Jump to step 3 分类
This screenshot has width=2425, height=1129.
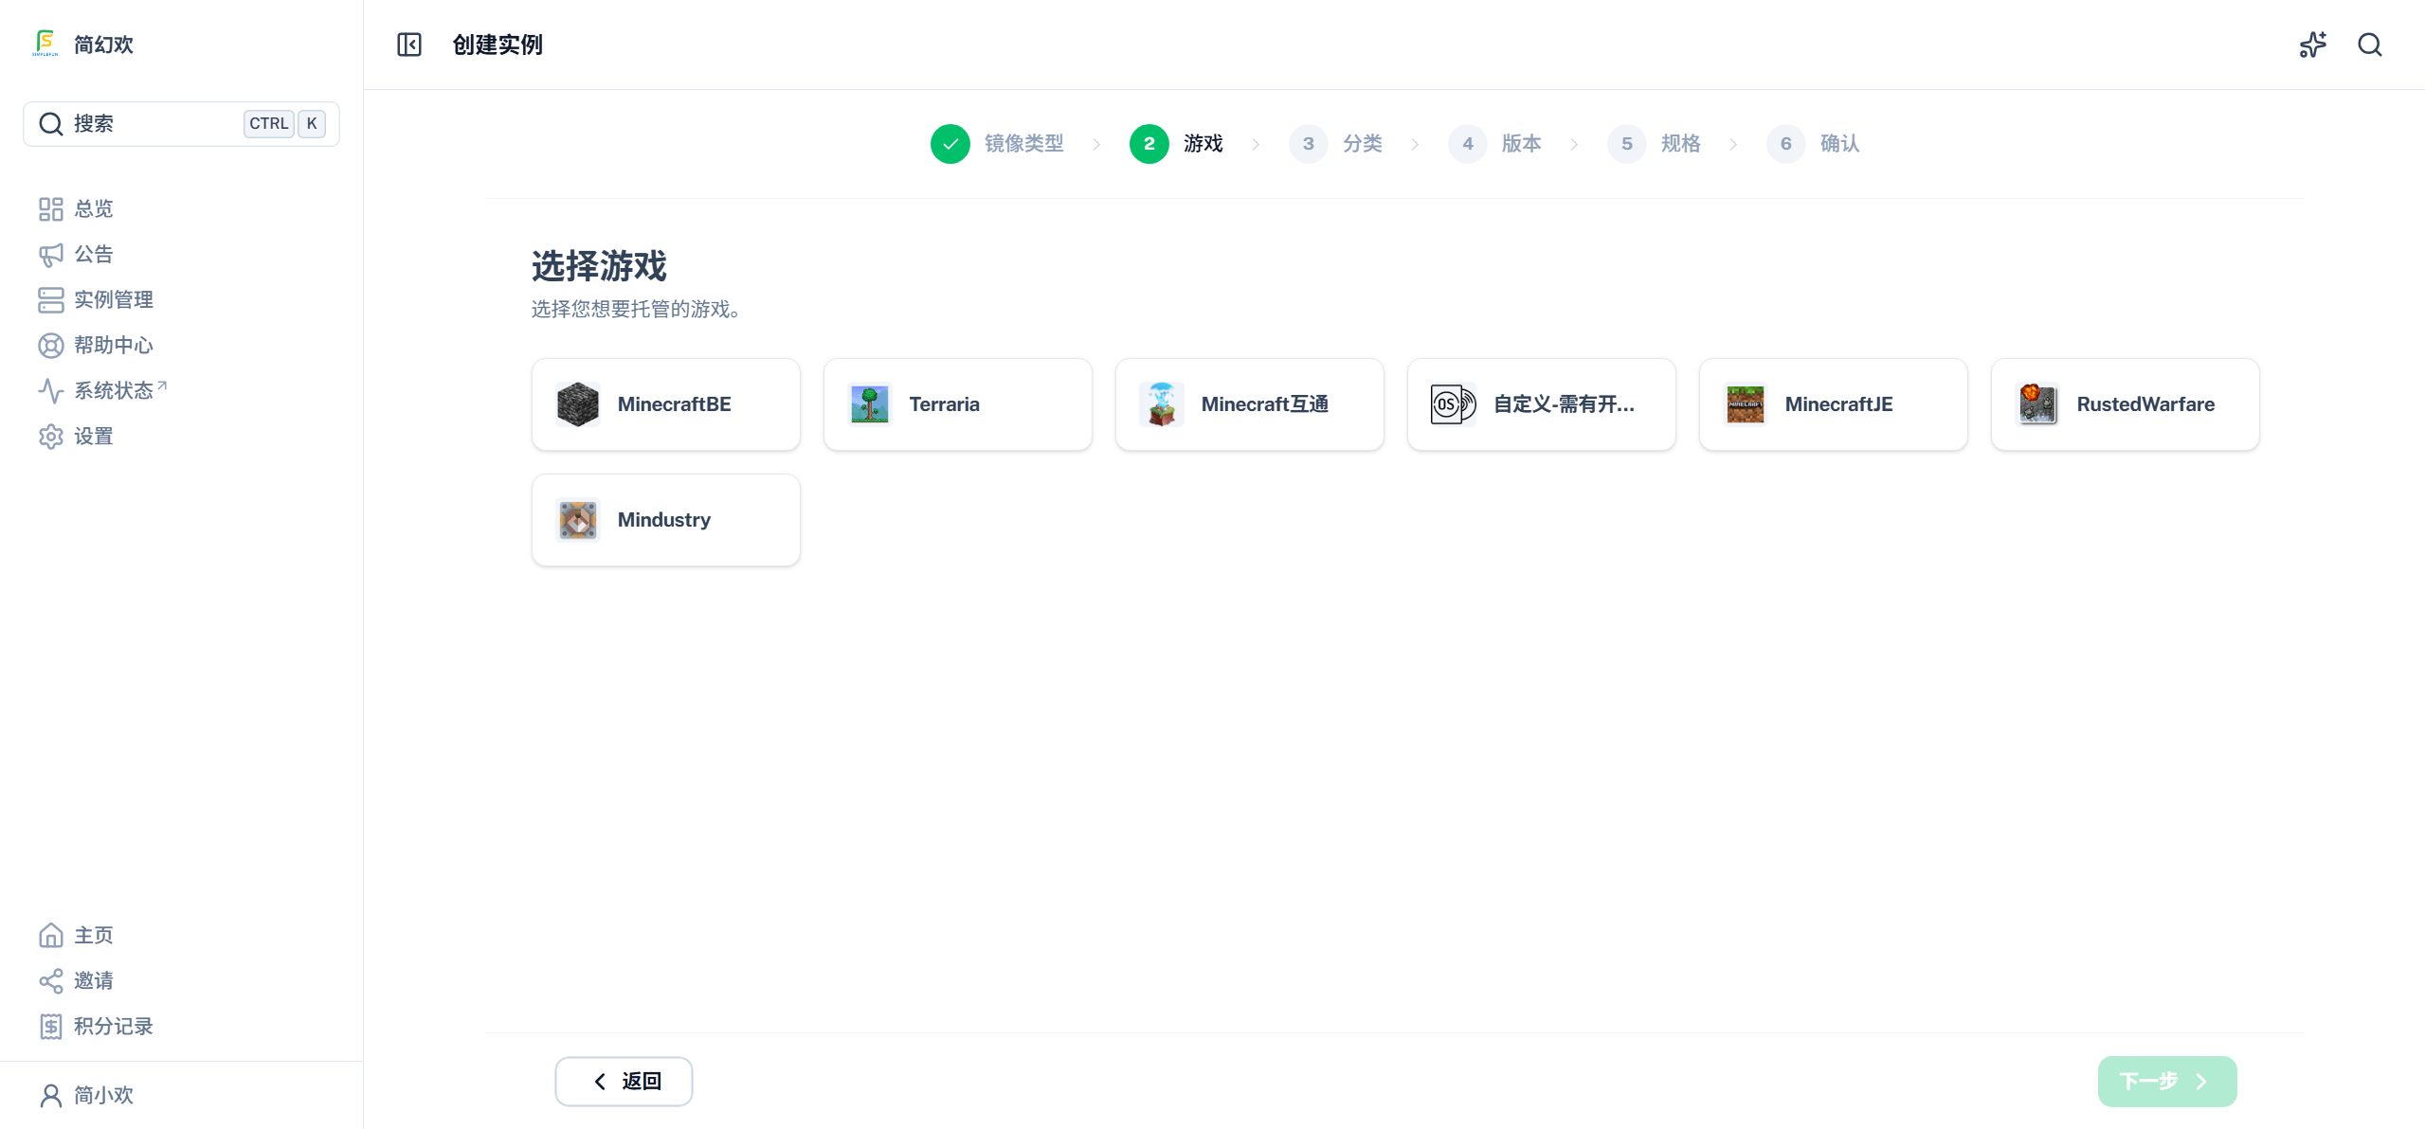pyautogui.click(x=1336, y=144)
